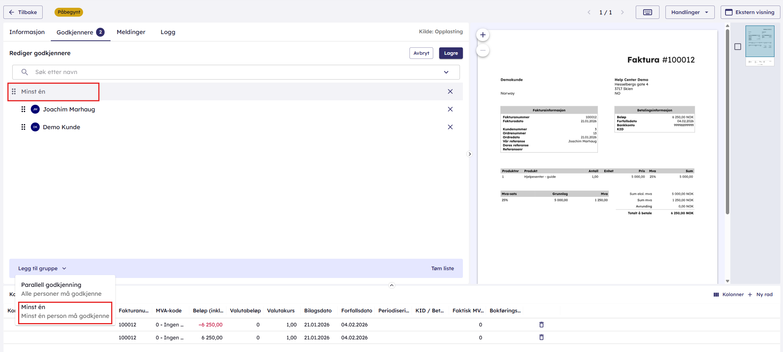Select Parallell godkjenning group option
Screen dimensions: 783x352
(61, 289)
